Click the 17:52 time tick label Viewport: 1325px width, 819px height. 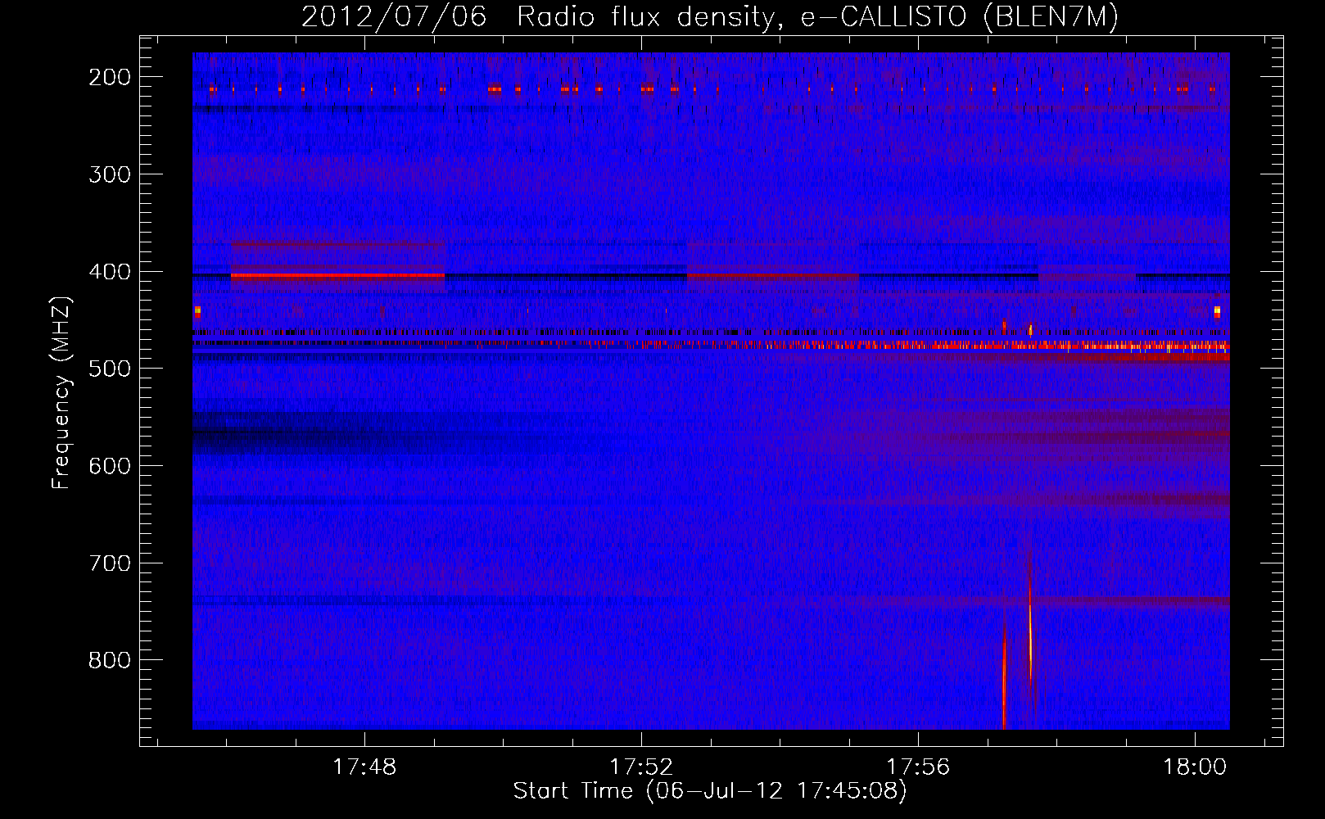pyautogui.click(x=641, y=767)
